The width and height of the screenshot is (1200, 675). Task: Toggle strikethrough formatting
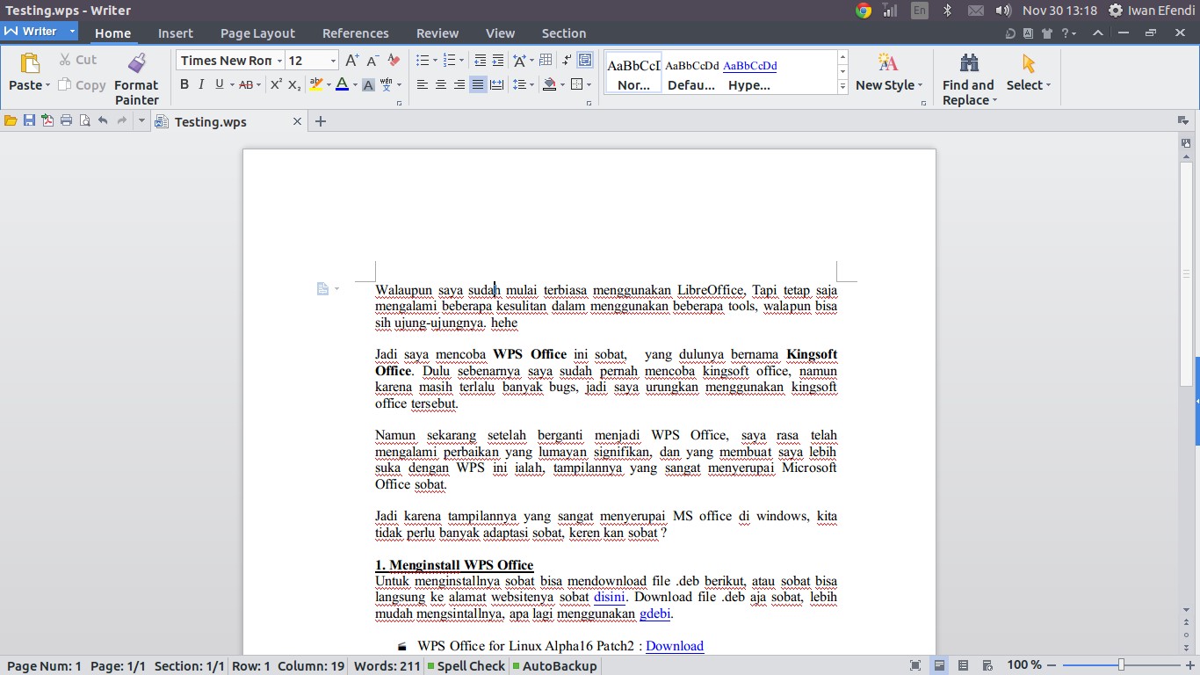(245, 84)
